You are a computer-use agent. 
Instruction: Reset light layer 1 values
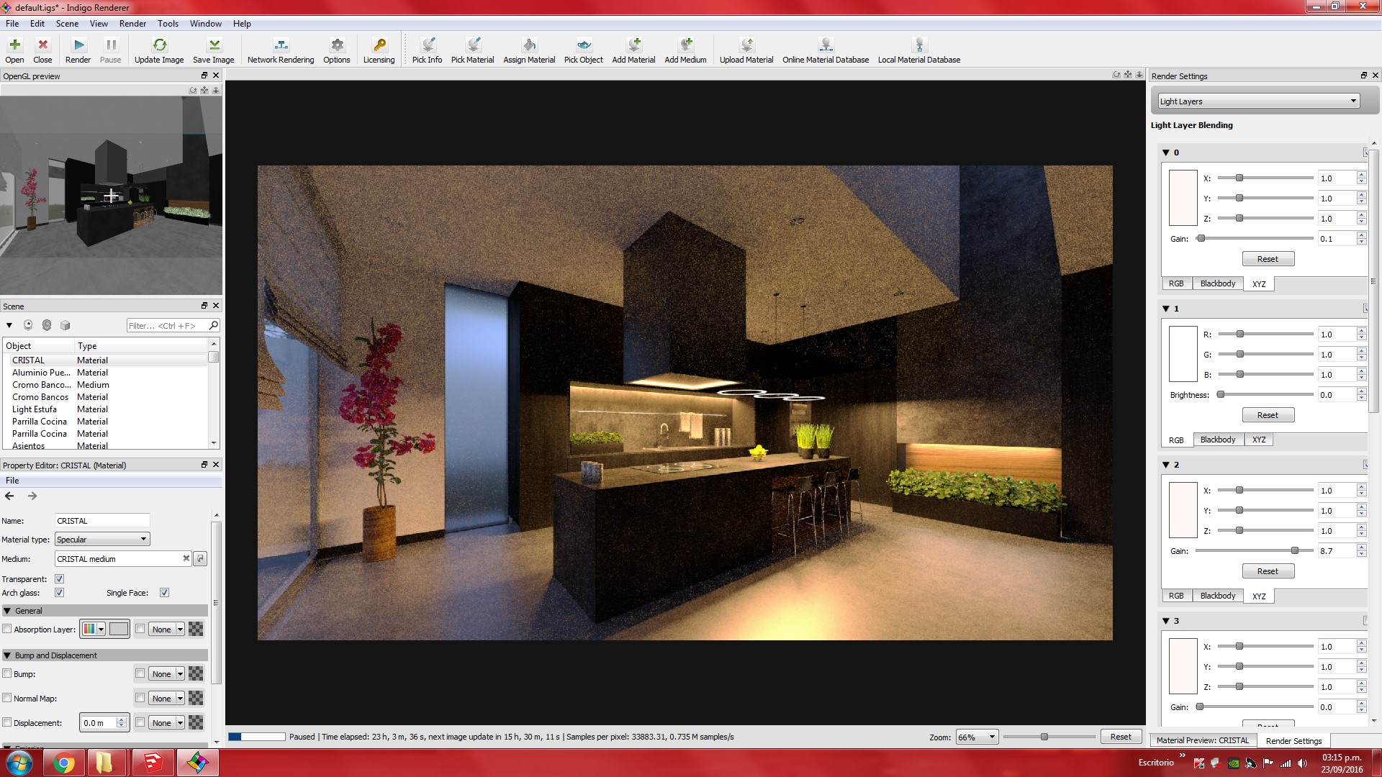tap(1268, 415)
